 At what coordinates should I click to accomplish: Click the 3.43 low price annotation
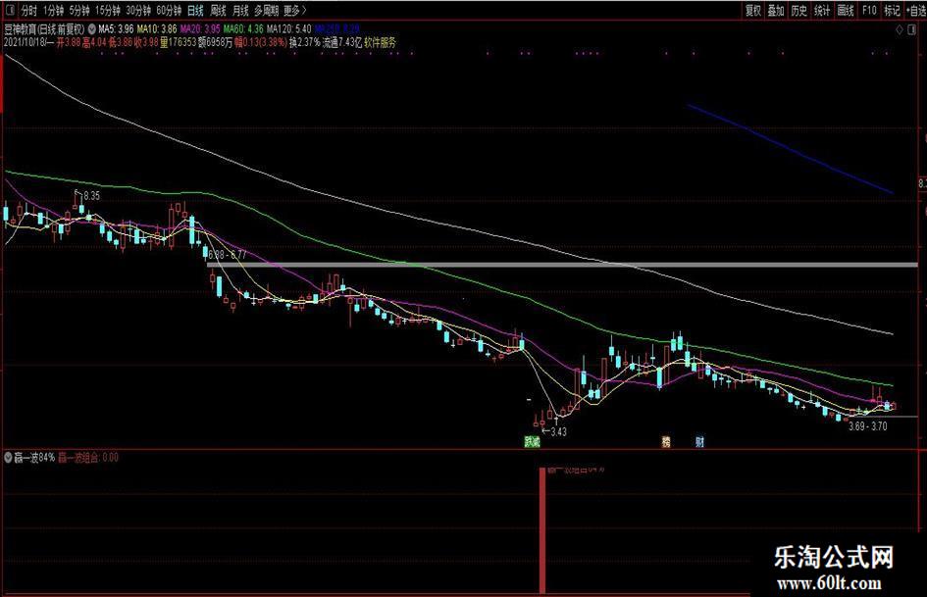[x=559, y=431]
